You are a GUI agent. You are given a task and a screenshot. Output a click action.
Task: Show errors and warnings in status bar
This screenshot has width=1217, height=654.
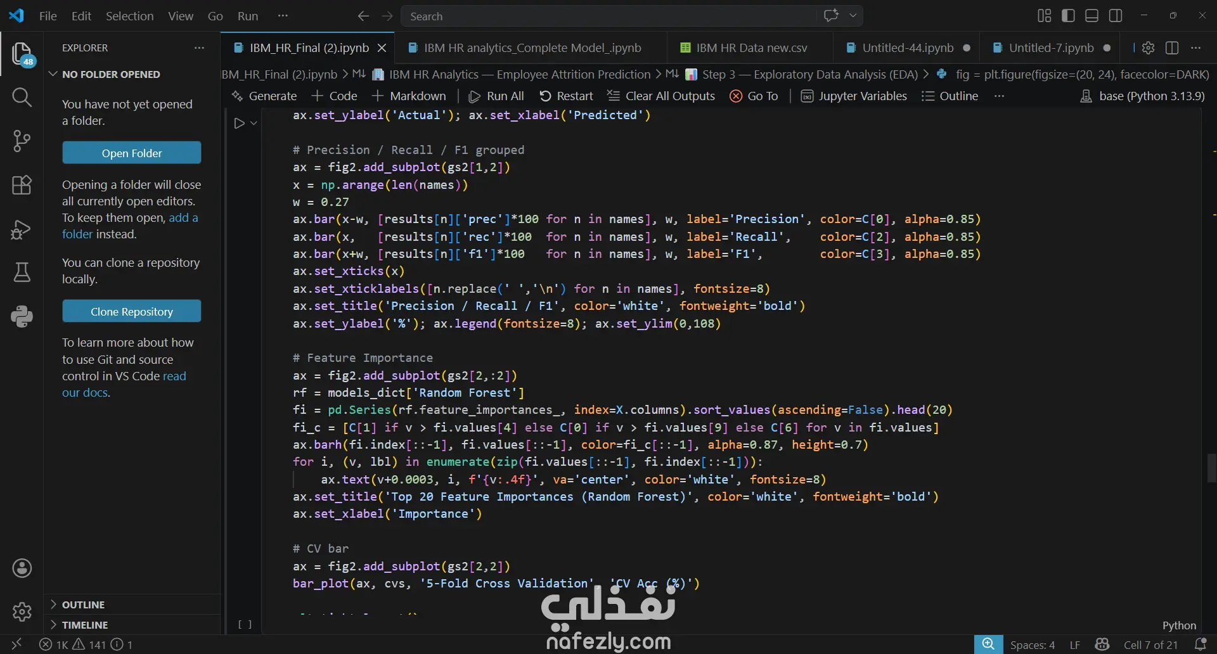pos(86,644)
